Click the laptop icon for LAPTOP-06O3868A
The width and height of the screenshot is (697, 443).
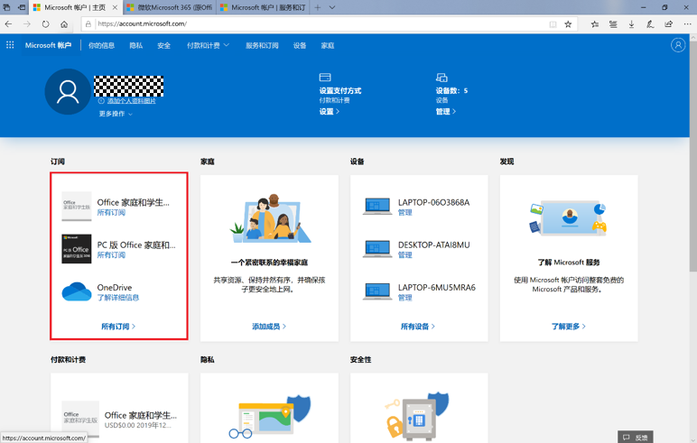[x=376, y=207]
